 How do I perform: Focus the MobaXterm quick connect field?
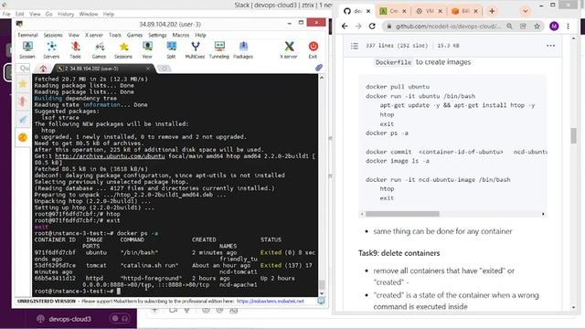coord(24,69)
